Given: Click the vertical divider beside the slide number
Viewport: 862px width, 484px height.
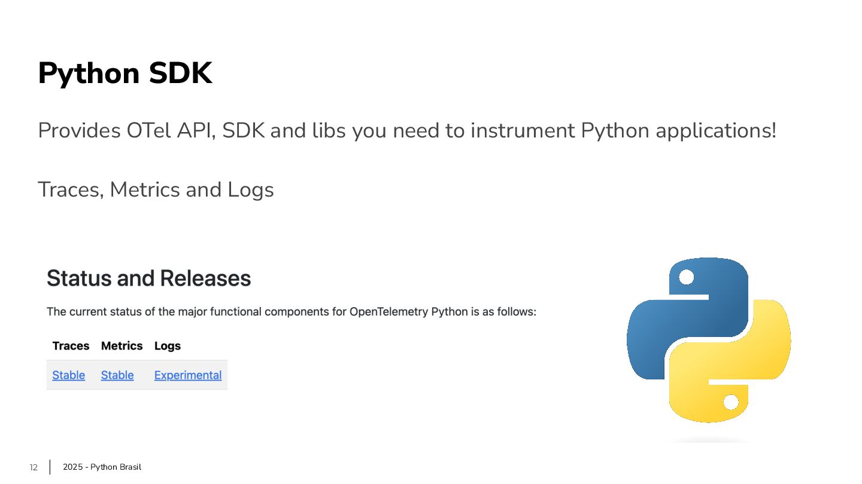Looking at the screenshot, I should tap(50, 467).
